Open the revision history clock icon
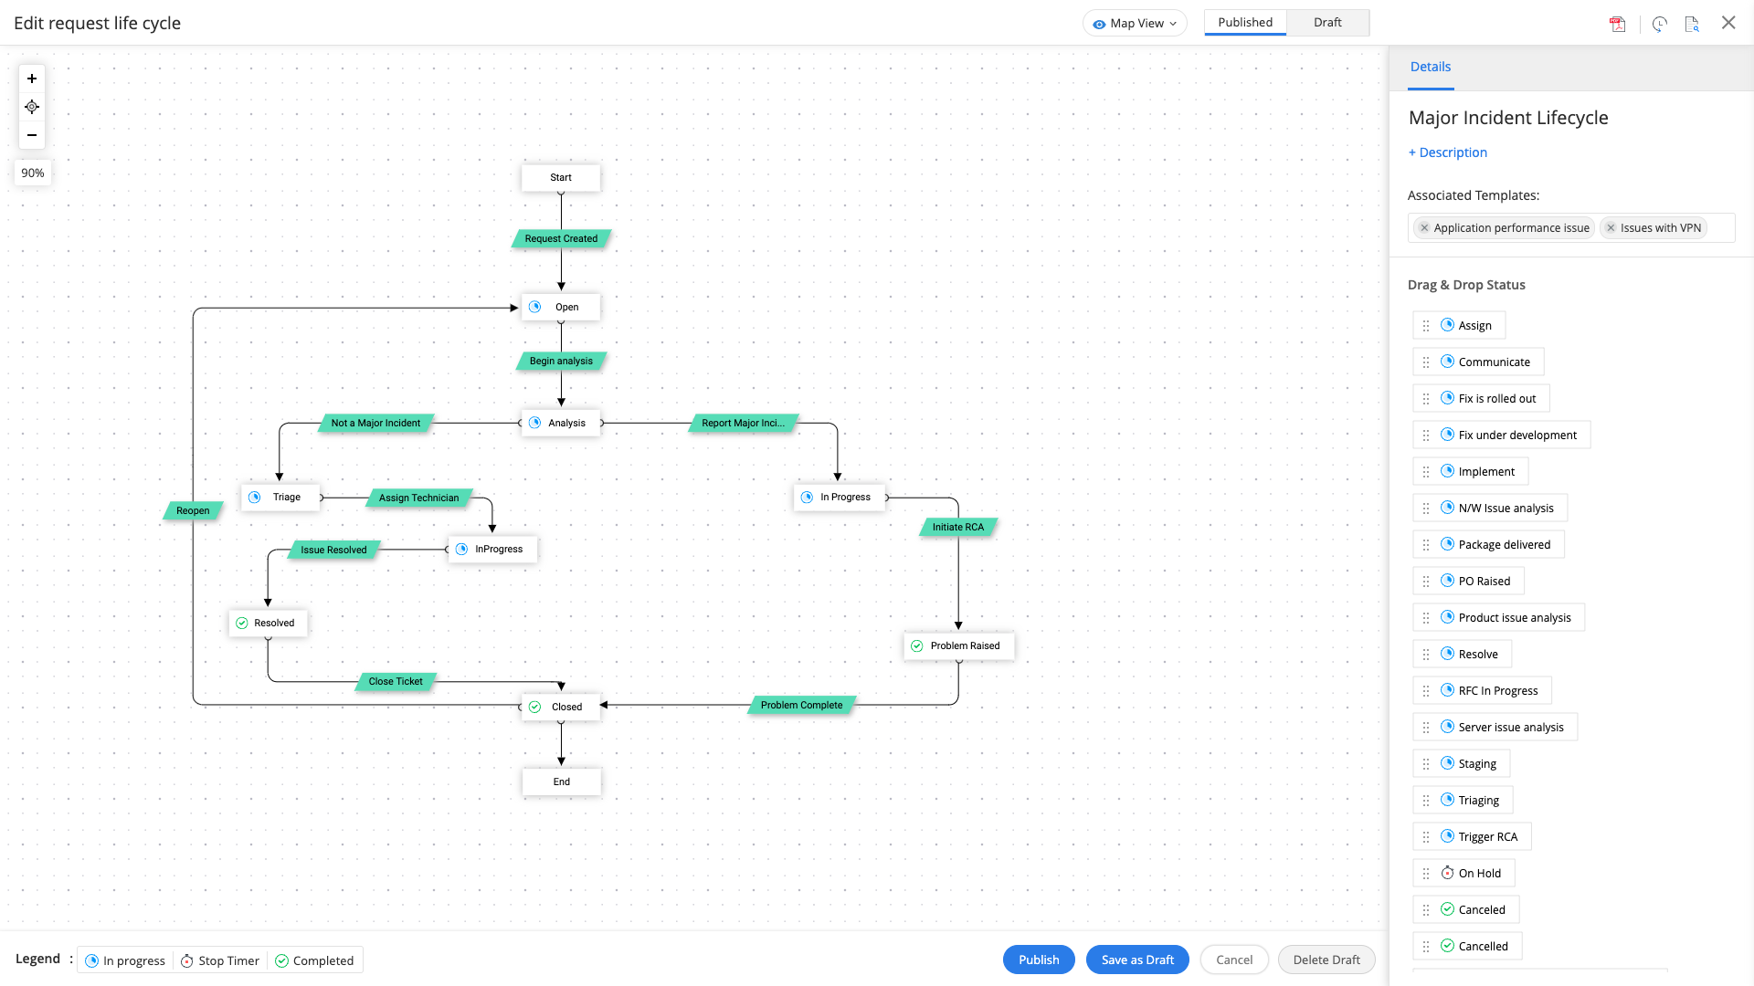Image resolution: width=1754 pixels, height=986 pixels. [1659, 24]
